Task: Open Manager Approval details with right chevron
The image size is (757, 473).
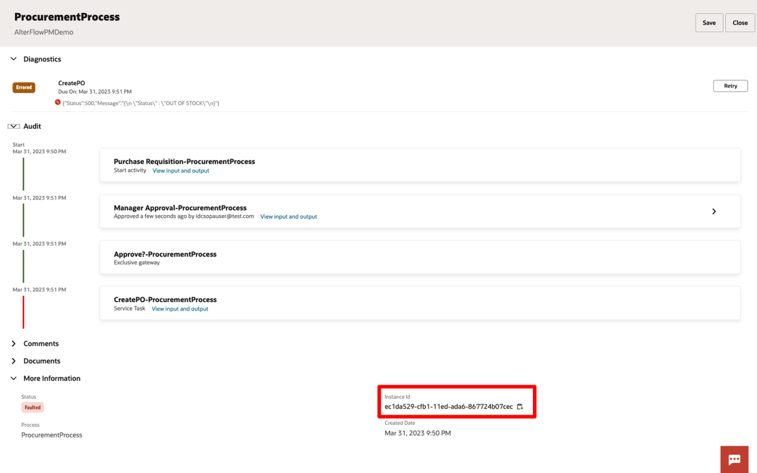Action: [714, 212]
